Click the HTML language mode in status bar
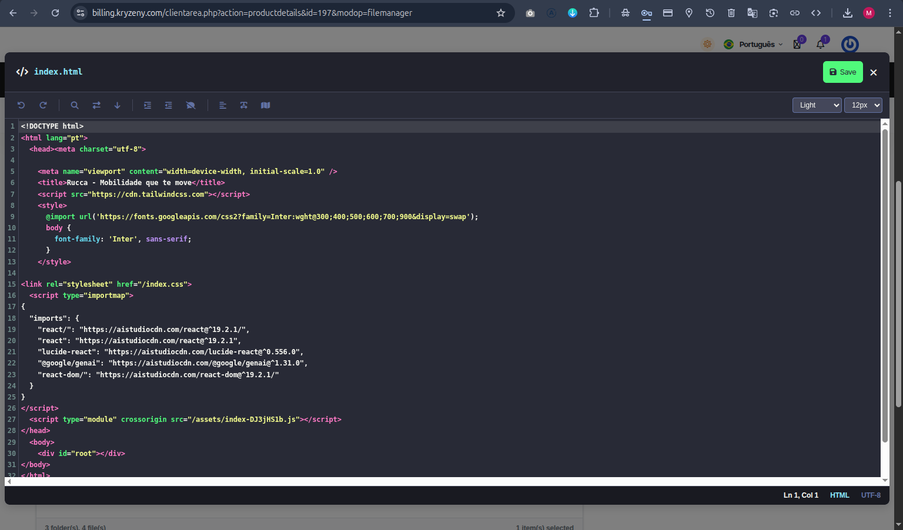 coord(839,495)
